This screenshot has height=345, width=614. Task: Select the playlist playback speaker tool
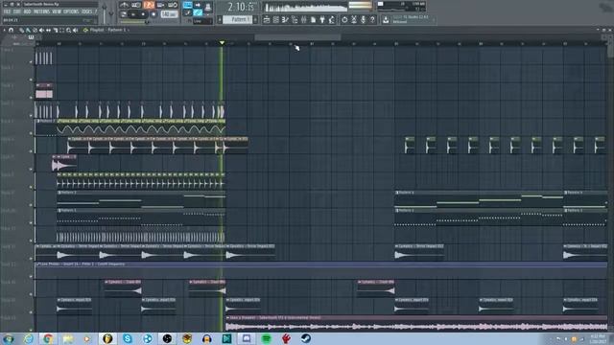click(x=75, y=30)
